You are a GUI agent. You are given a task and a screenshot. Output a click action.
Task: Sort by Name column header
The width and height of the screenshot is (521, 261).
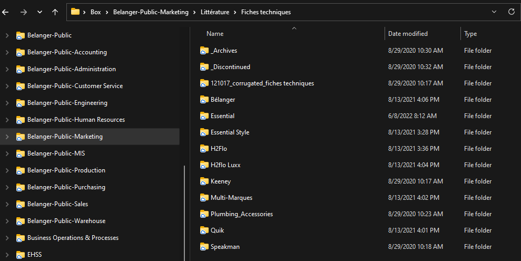click(x=215, y=34)
